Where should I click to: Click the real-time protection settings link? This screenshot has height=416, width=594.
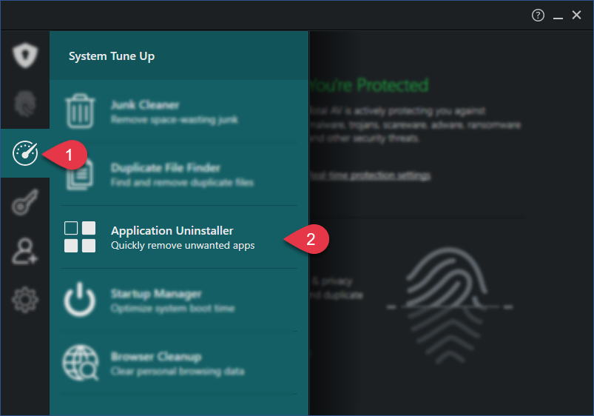coord(370,175)
